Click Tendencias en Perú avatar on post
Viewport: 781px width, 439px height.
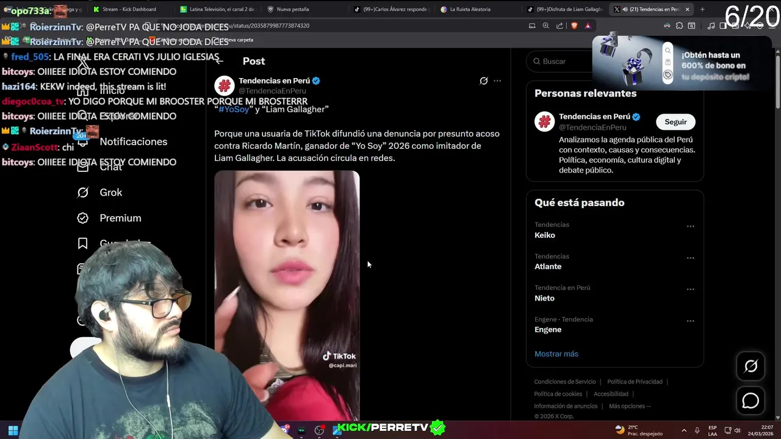click(x=225, y=86)
